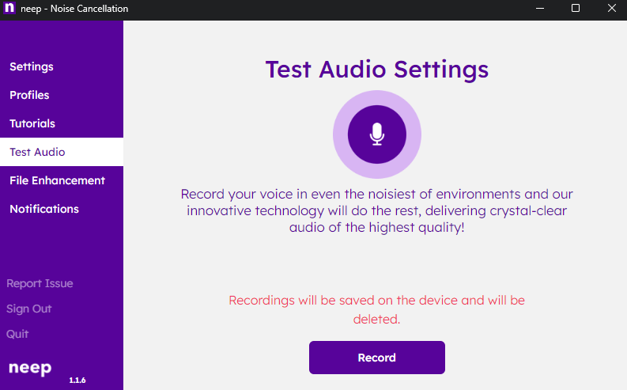This screenshot has height=390, width=627.
Task: Click the title bar text neep - Noise Cancellation
Action: [x=74, y=9]
